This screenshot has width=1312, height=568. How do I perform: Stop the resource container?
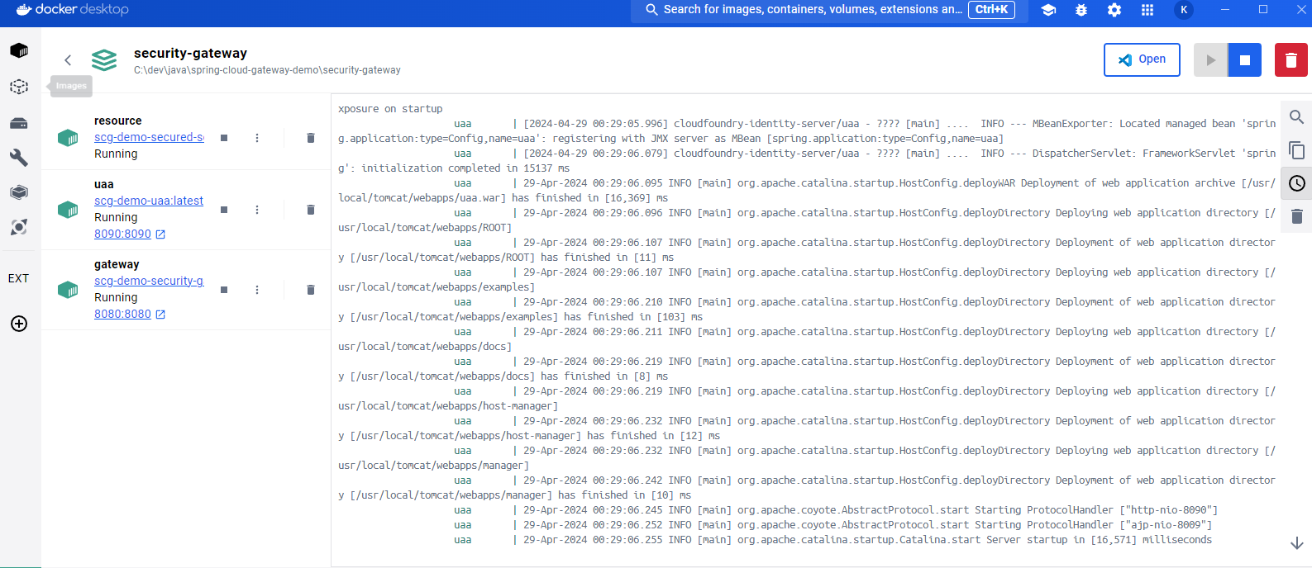tap(224, 138)
